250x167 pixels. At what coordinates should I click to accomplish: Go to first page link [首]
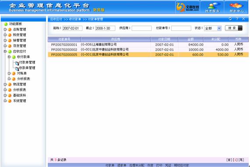229,160
